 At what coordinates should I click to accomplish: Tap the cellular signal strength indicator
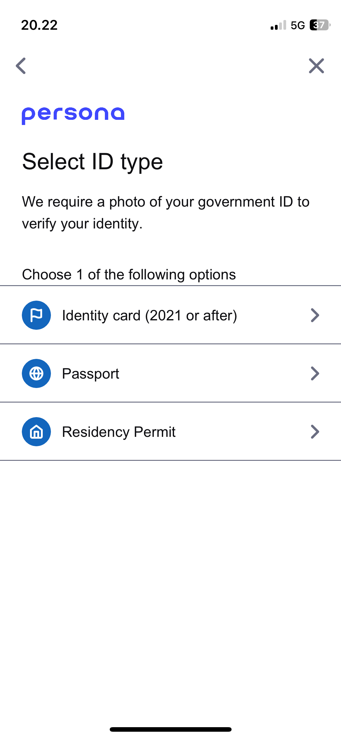coord(278,25)
